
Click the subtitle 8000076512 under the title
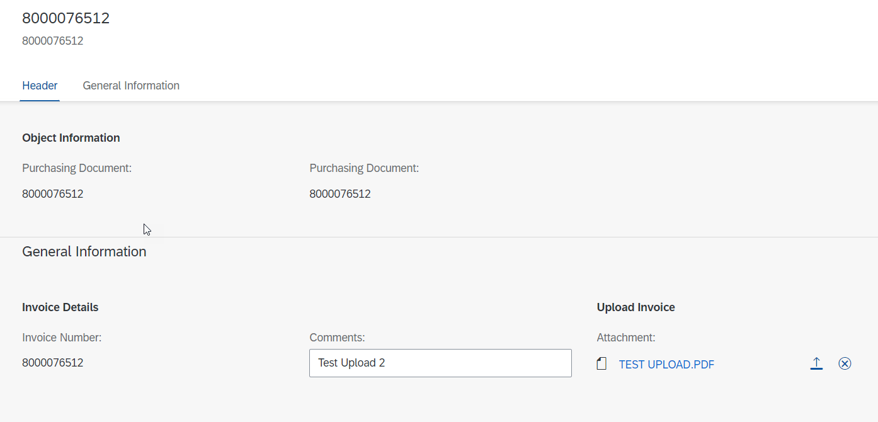click(x=53, y=40)
